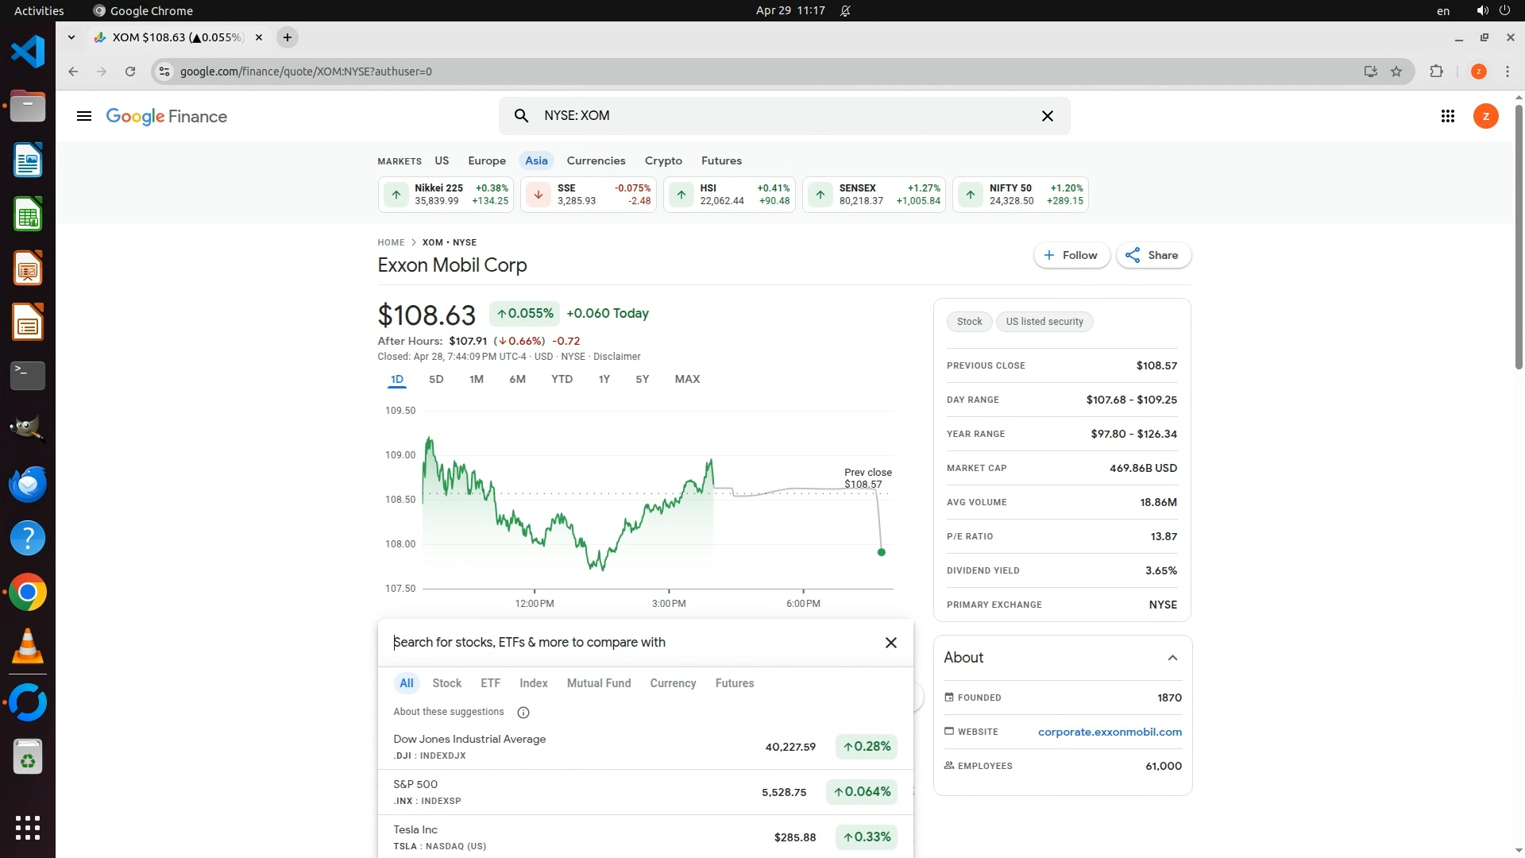Click the search magnifier icon

click(x=521, y=116)
